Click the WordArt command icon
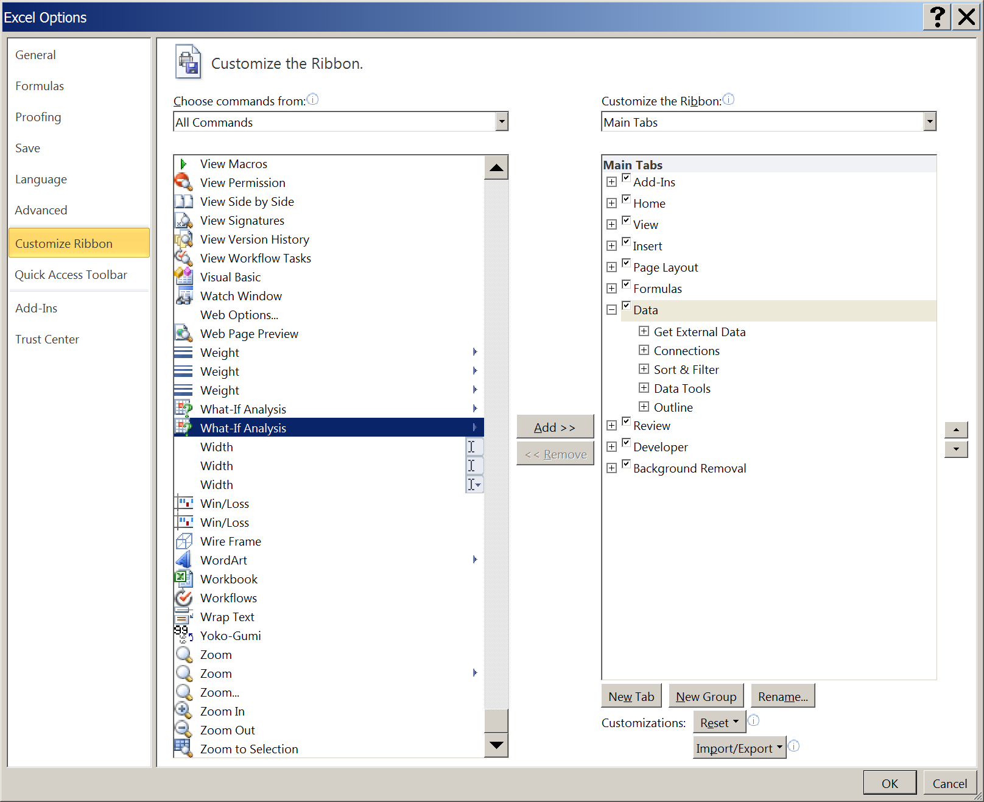 tap(183, 560)
